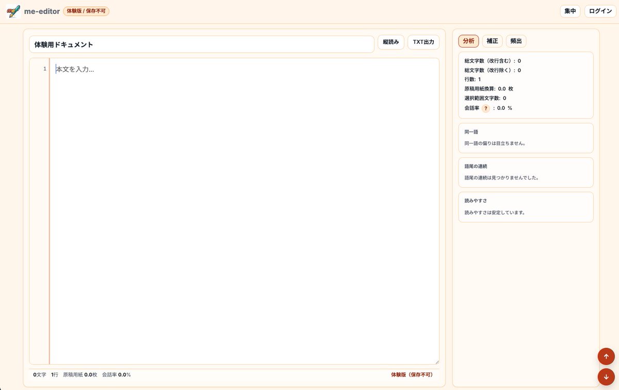Click 読みやすさは安定しています message
Viewport: 619px width, 390px height.
point(495,213)
